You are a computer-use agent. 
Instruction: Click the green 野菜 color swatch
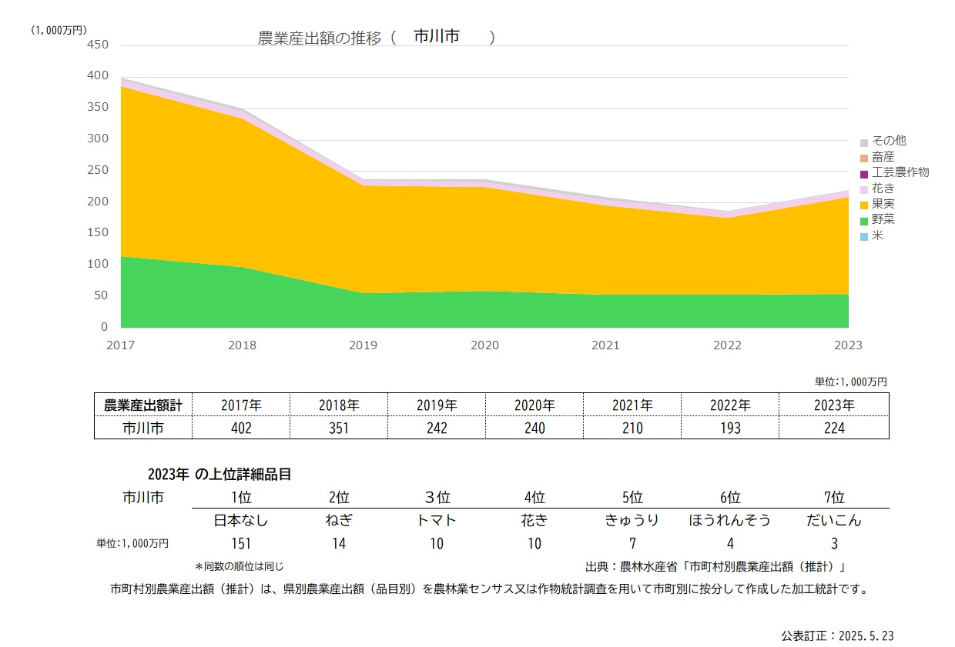(x=866, y=221)
